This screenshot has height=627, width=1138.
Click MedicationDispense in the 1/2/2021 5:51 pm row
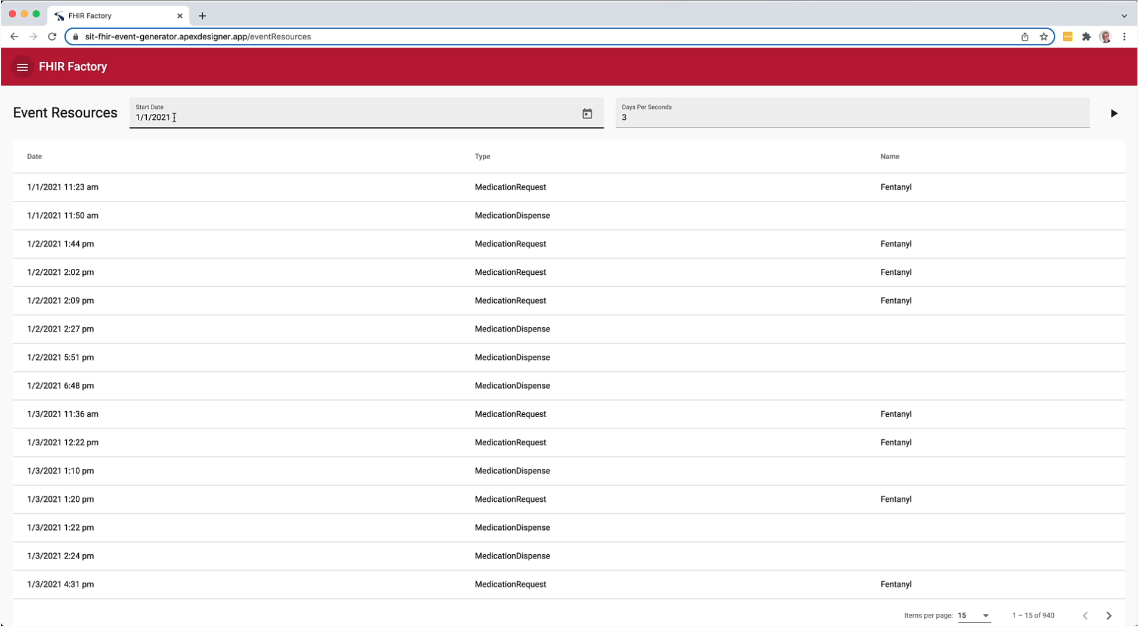coord(512,358)
